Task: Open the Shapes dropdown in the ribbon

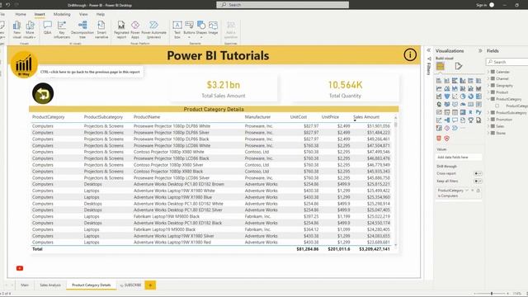Action: click(x=201, y=30)
